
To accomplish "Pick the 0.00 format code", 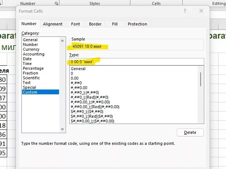I will 74,78.
